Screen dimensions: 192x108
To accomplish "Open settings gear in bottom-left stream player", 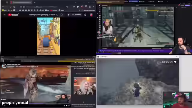I will pos(64,106).
